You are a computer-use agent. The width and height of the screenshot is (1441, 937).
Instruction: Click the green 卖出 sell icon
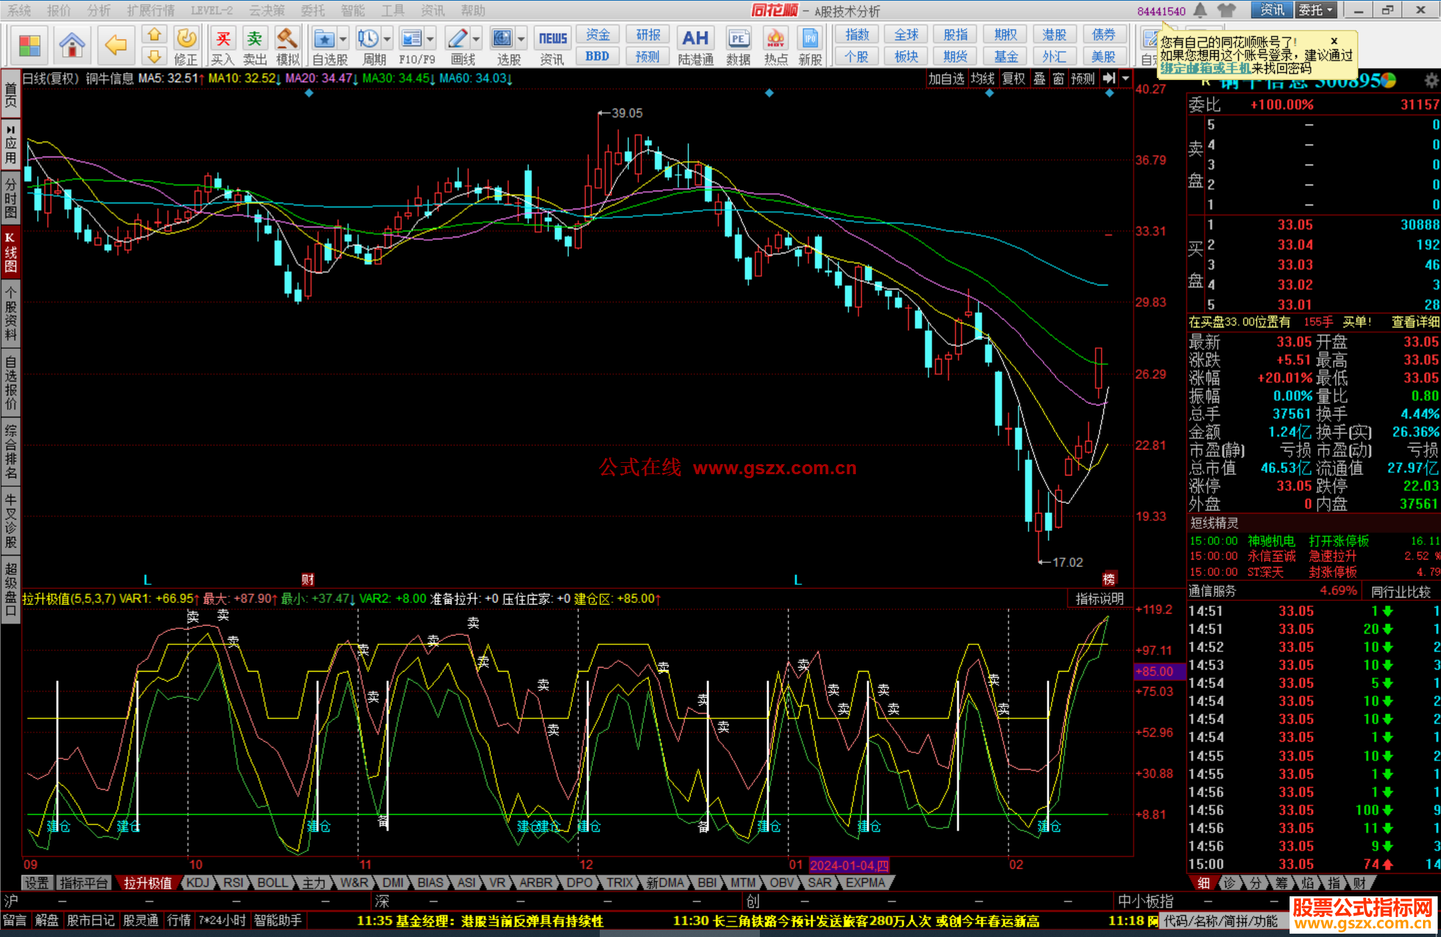[254, 40]
